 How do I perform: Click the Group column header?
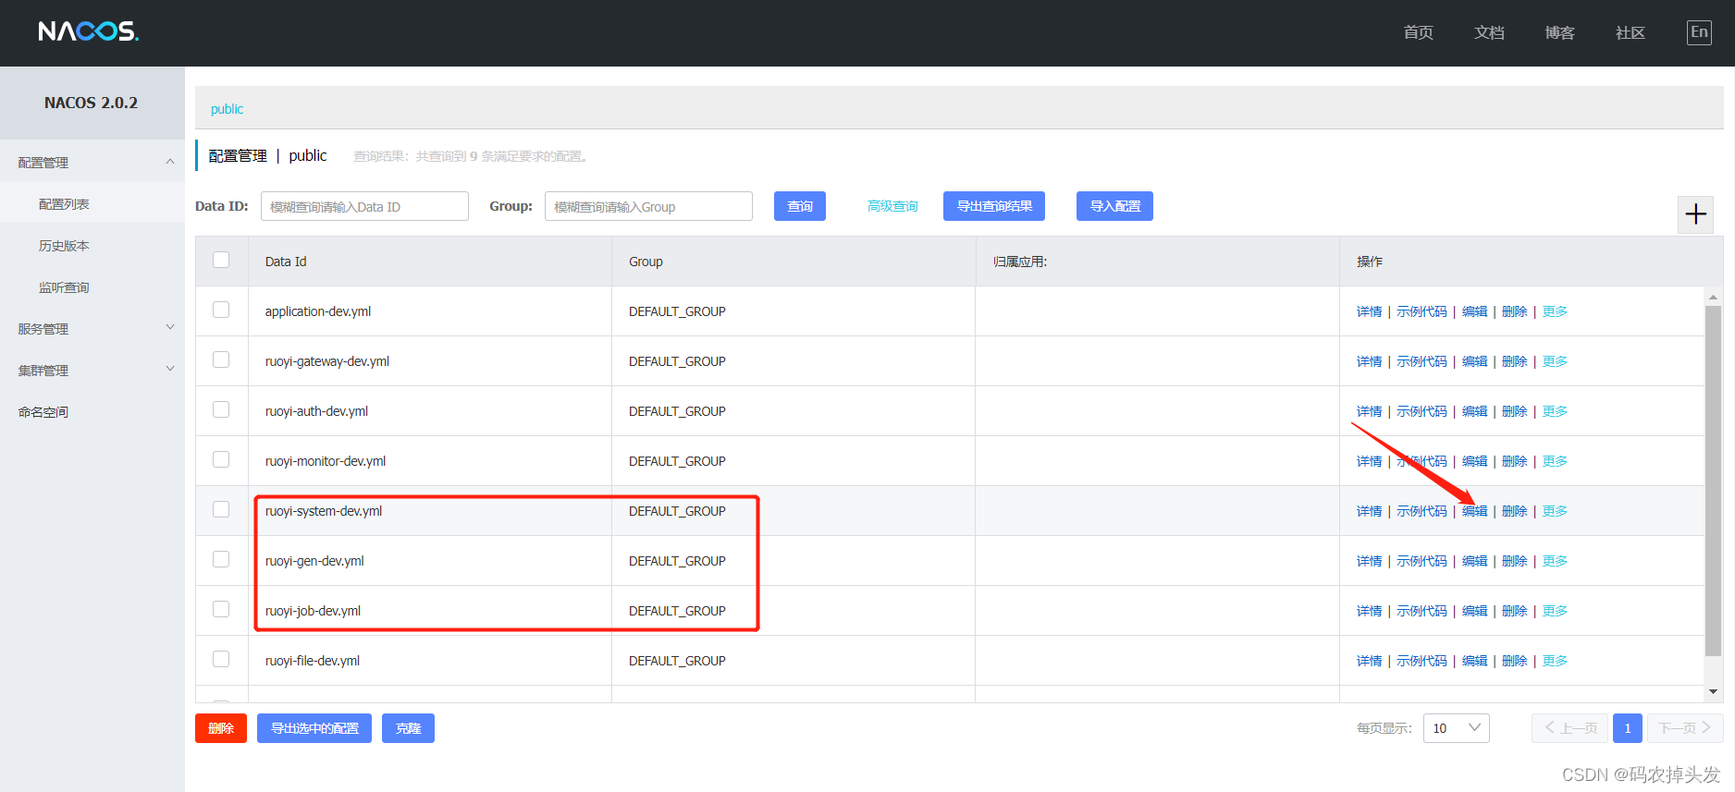point(794,262)
